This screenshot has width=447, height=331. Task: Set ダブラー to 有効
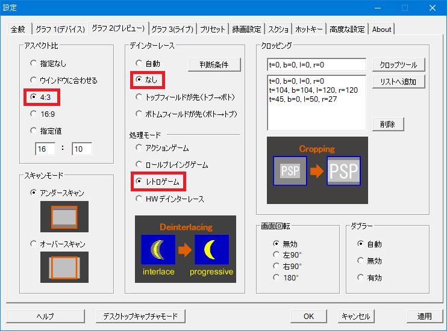click(x=369, y=277)
